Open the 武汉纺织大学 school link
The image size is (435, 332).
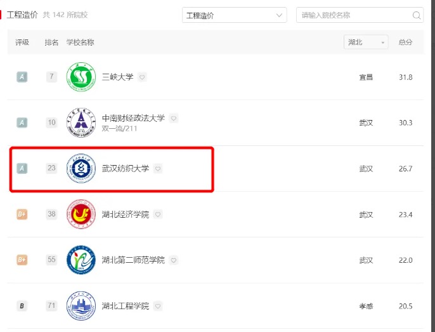pos(126,168)
